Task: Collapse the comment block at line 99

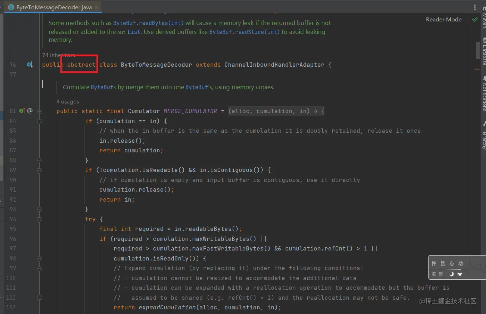Action: 39,268
